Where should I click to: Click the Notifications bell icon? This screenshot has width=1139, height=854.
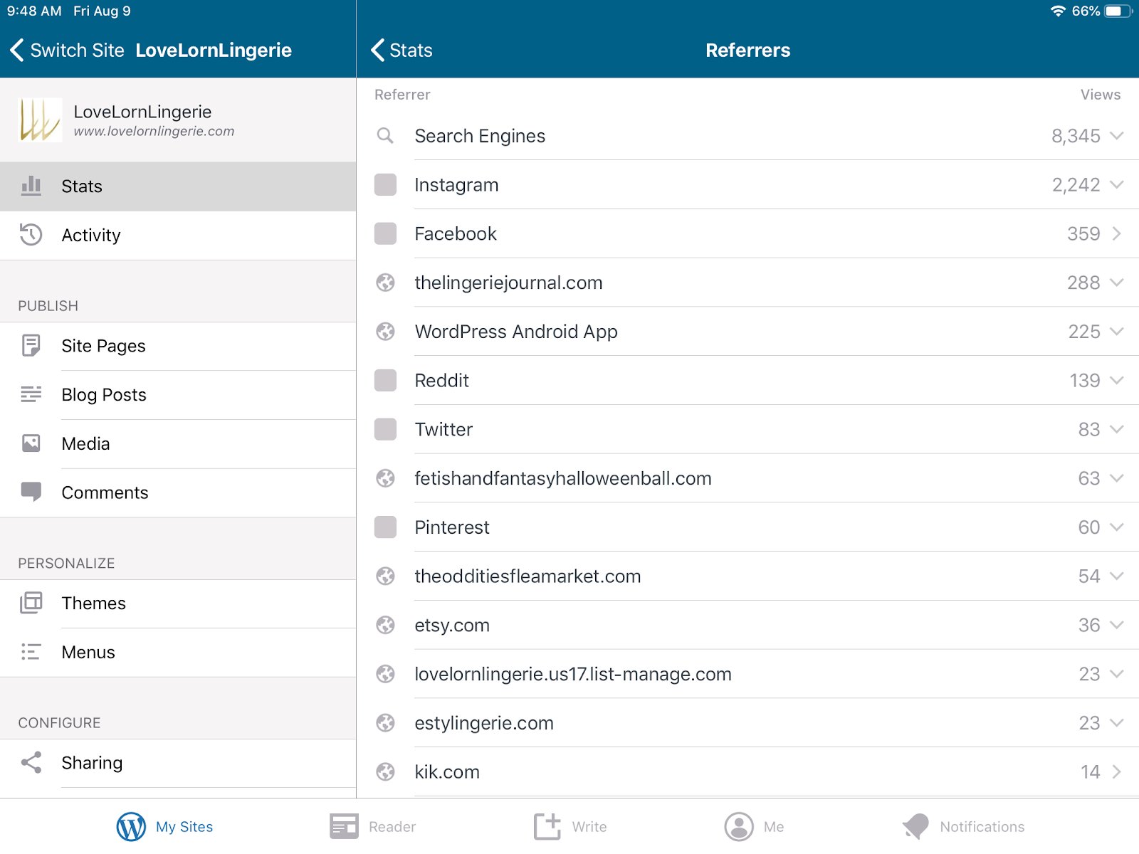click(x=916, y=826)
